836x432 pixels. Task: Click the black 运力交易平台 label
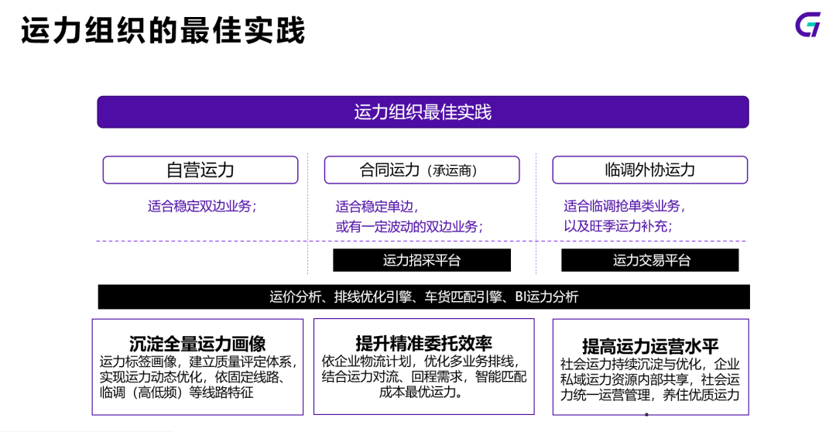click(x=650, y=260)
